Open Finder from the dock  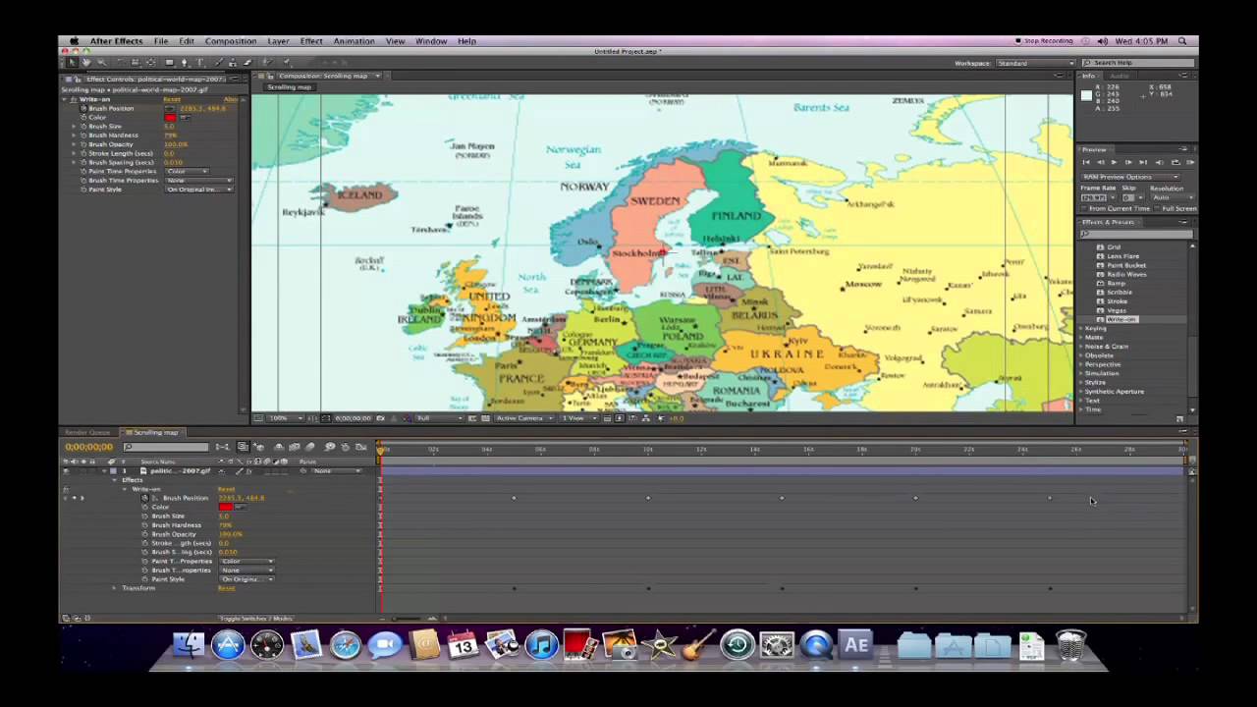(x=189, y=645)
